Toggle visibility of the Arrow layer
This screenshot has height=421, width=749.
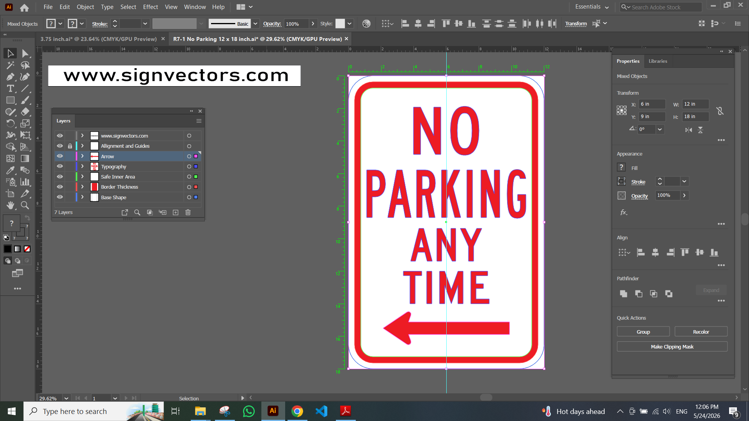60,156
